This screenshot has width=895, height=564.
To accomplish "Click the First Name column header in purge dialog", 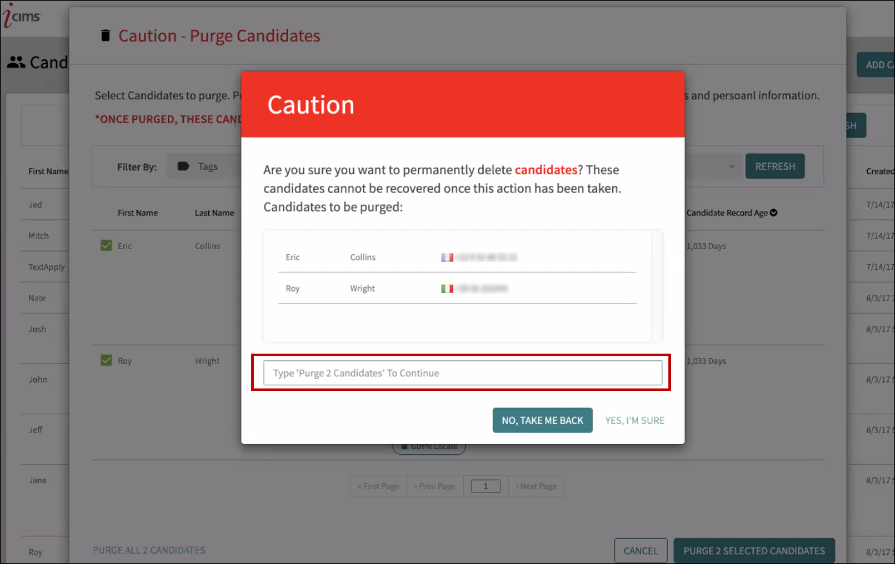I will (x=138, y=213).
